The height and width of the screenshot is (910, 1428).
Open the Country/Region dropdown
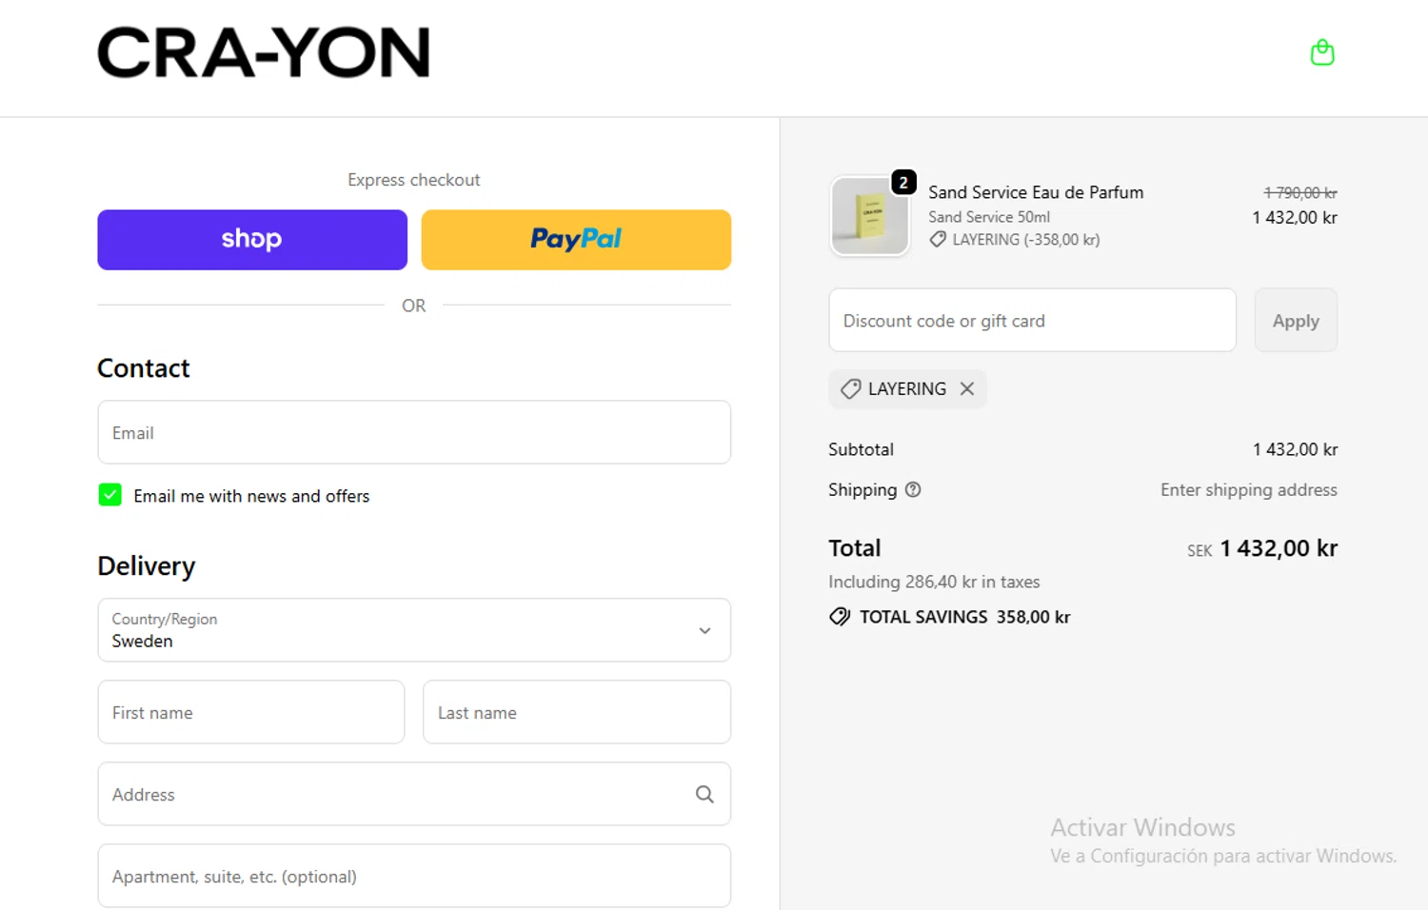coord(414,630)
